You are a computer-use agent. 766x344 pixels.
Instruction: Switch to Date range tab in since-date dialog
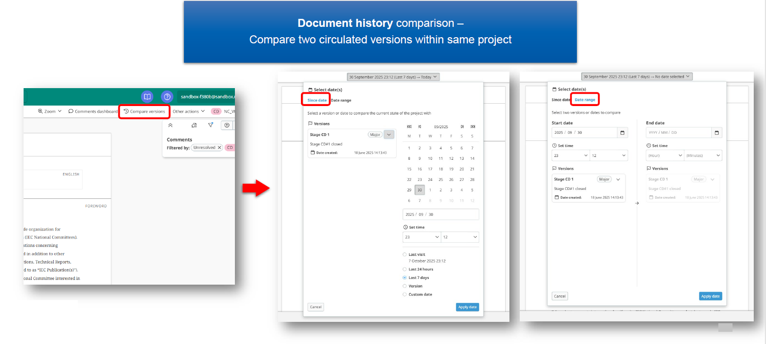tap(341, 100)
